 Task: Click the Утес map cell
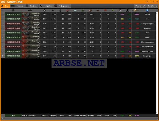click(x=147, y=19)
